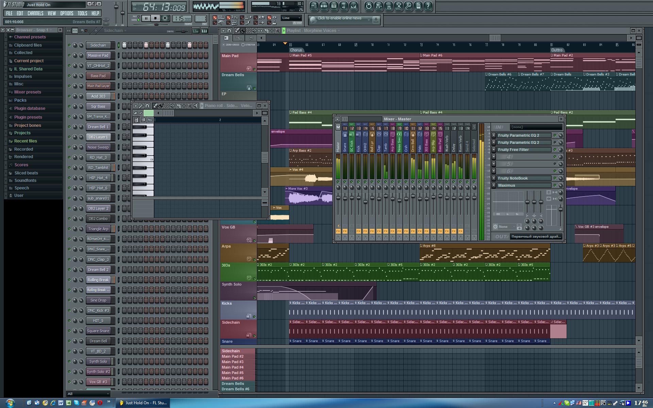Viewport: 653px width, 408px height.
Task: Enable the Stretch option in playlist
Action: point(243,45)
